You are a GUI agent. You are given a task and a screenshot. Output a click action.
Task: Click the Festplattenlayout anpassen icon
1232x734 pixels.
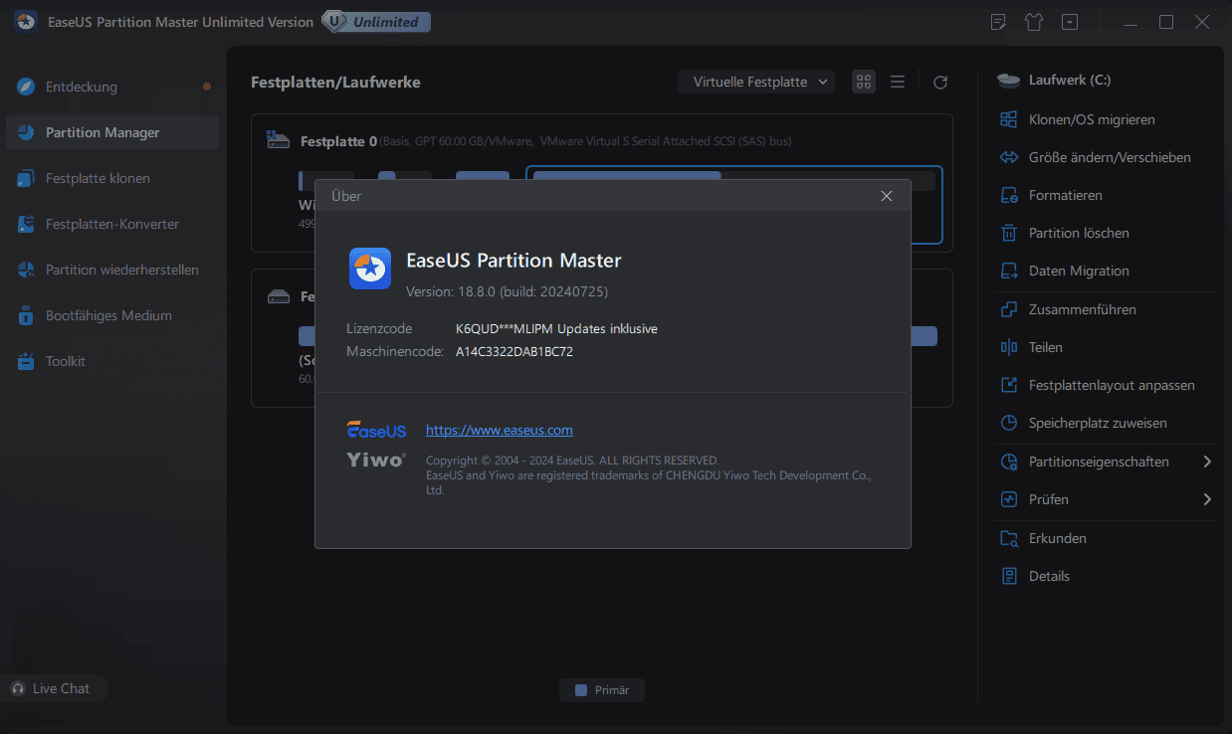coord(1009,385)
